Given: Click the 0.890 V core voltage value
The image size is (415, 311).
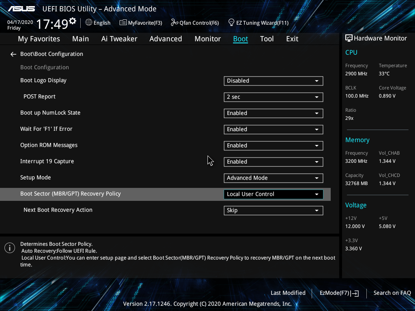Looking at the screenshot, I should [387, 96].
